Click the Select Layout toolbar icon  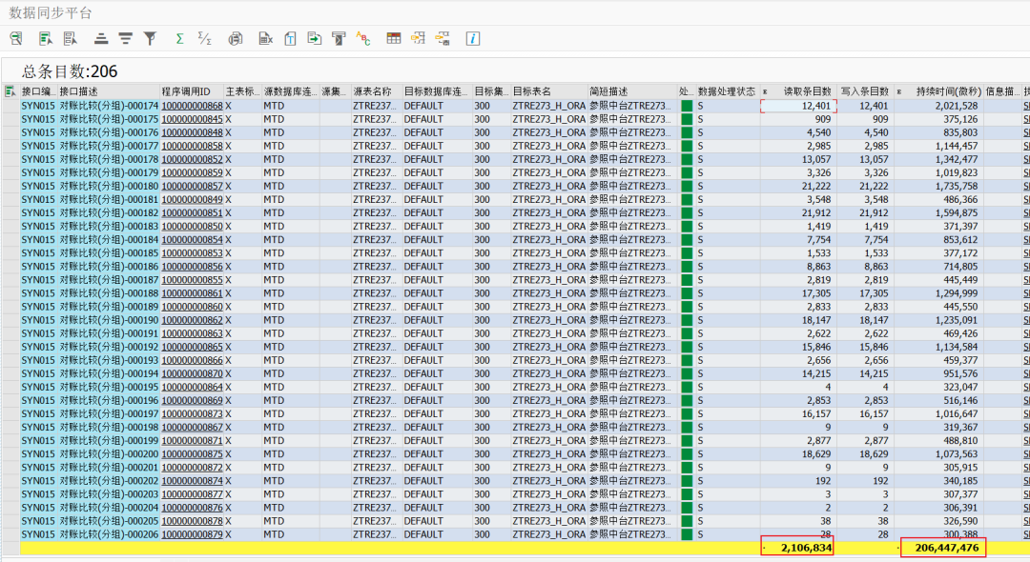(x=419, y=39)
